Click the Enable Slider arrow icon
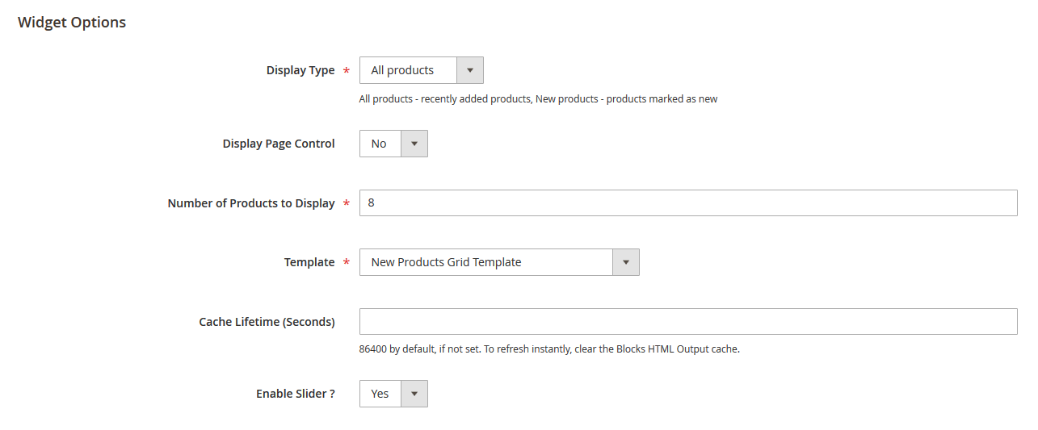Screen dimensions: 1038x430 pyautogui.click(x=414, y=394)
